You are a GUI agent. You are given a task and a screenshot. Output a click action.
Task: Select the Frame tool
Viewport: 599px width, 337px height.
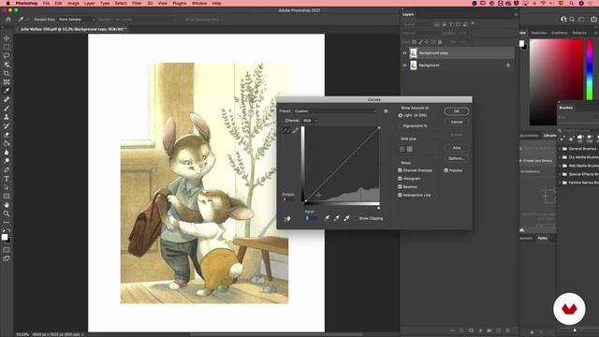point(7,82)
